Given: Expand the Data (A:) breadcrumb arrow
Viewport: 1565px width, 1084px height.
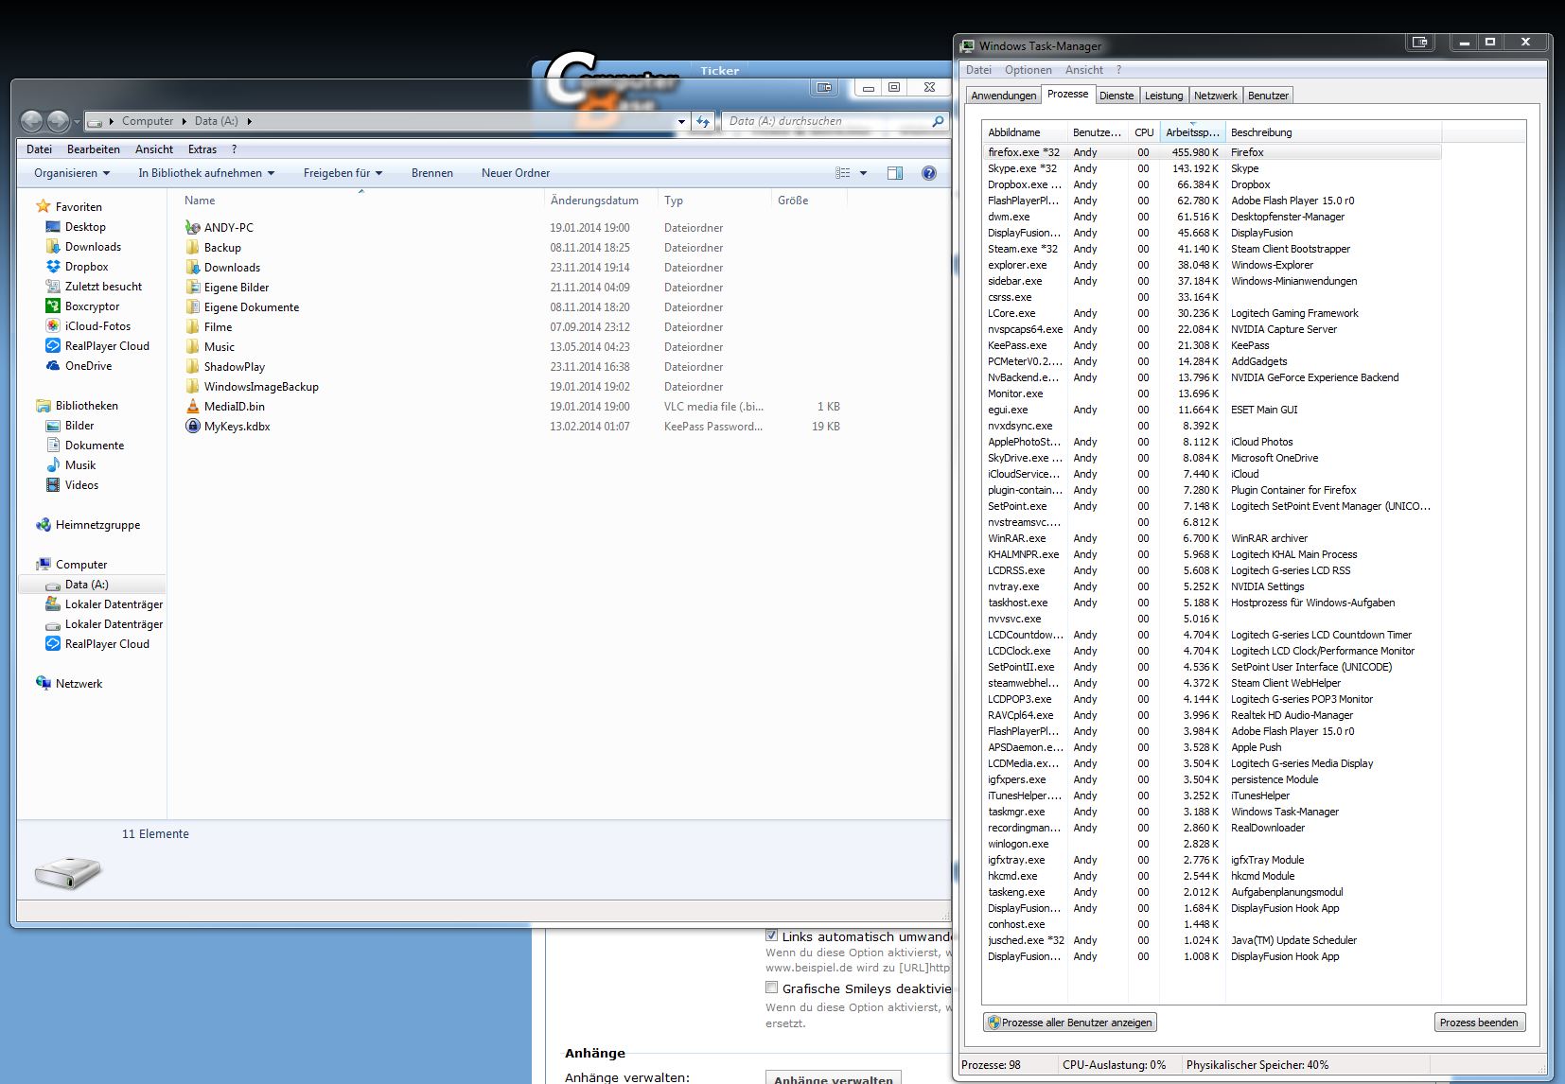Looking at the screenshot, I should tap(249, 121).
